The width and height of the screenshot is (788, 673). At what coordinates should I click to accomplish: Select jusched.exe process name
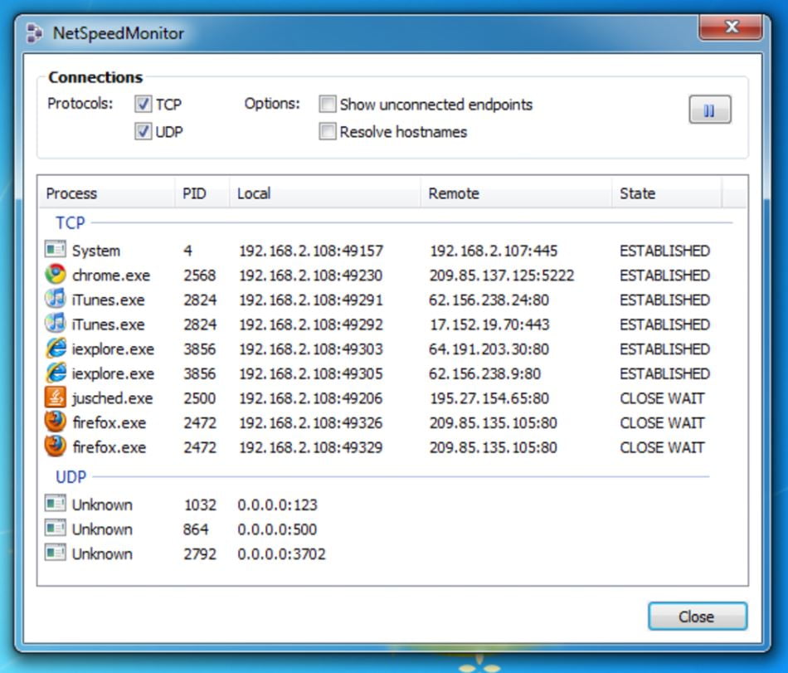coord(113,398)
